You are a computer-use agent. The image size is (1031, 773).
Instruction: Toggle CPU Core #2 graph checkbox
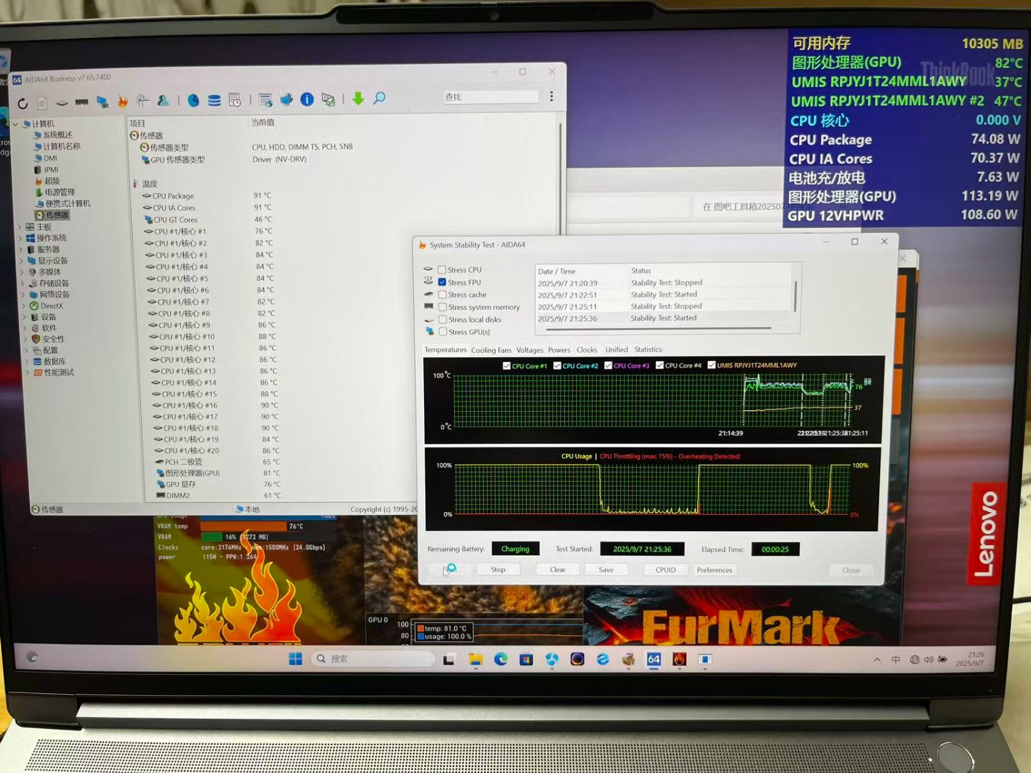point(557,366)
